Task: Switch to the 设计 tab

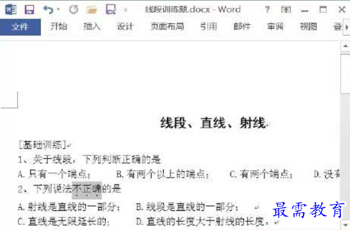Action: tap(125, 27)
